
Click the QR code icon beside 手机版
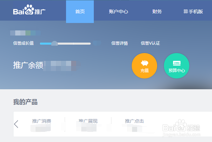click(186, 11)
